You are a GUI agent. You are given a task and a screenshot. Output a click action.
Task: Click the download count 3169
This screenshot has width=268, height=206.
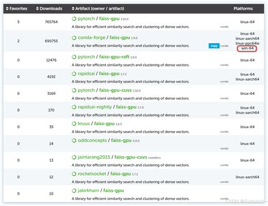coord(51,94)
